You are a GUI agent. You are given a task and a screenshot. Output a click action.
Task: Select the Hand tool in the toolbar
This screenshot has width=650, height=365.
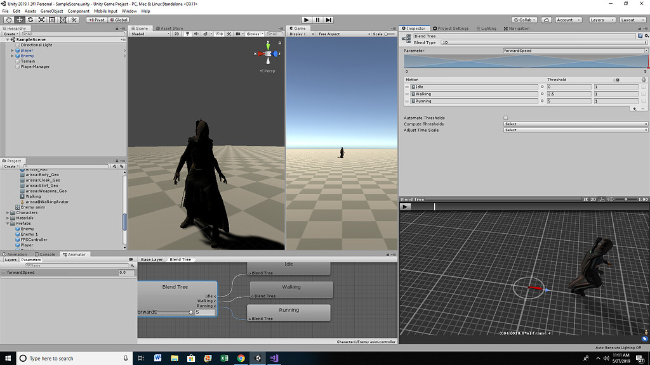tap(8, 20)
